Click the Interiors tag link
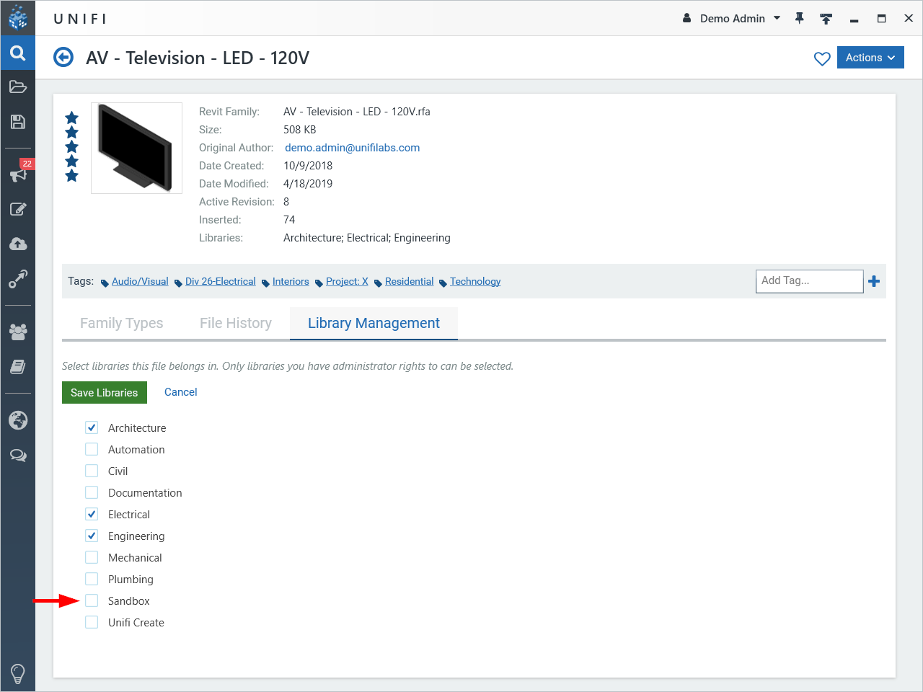Viewport: 923px width, 692px height. [x=291, y=281]
